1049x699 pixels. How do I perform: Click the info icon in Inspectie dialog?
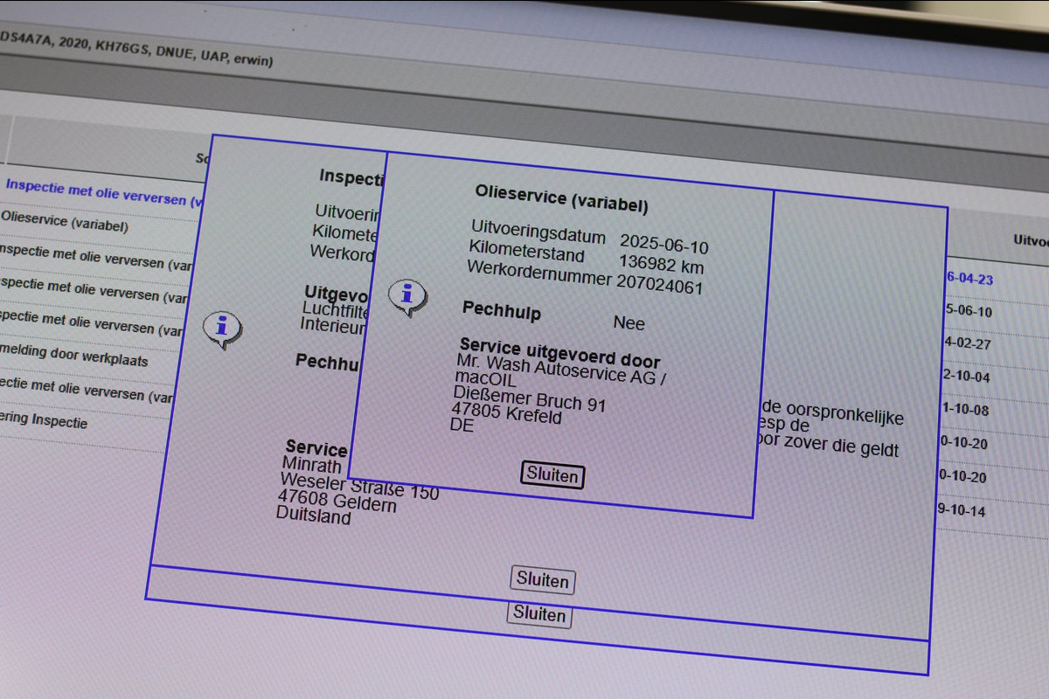point(222,329)
